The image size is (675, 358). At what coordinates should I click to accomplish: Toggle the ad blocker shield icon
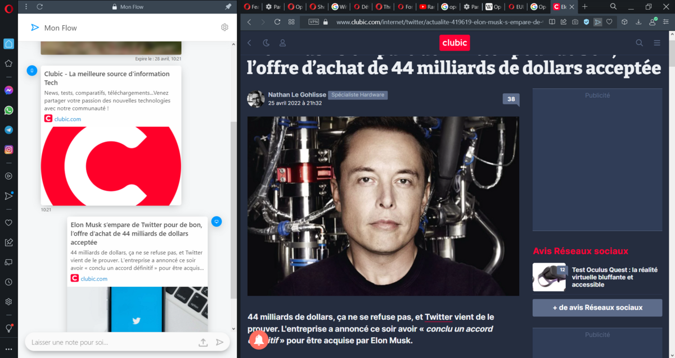[586, 22]
